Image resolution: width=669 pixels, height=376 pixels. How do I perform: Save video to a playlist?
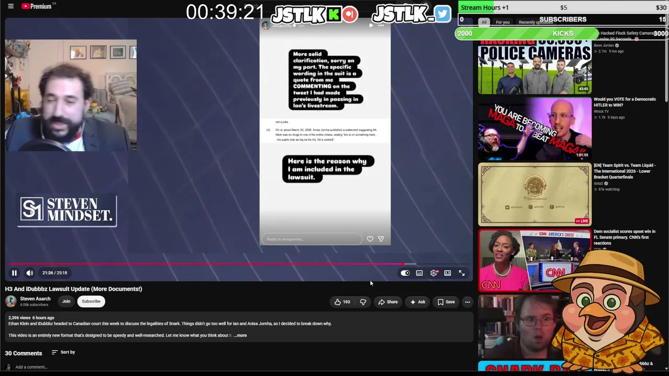[446, 302]
